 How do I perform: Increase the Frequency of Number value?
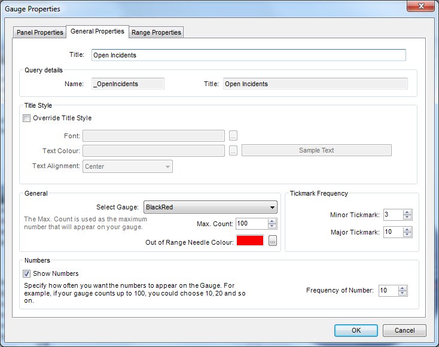point(403,288)
